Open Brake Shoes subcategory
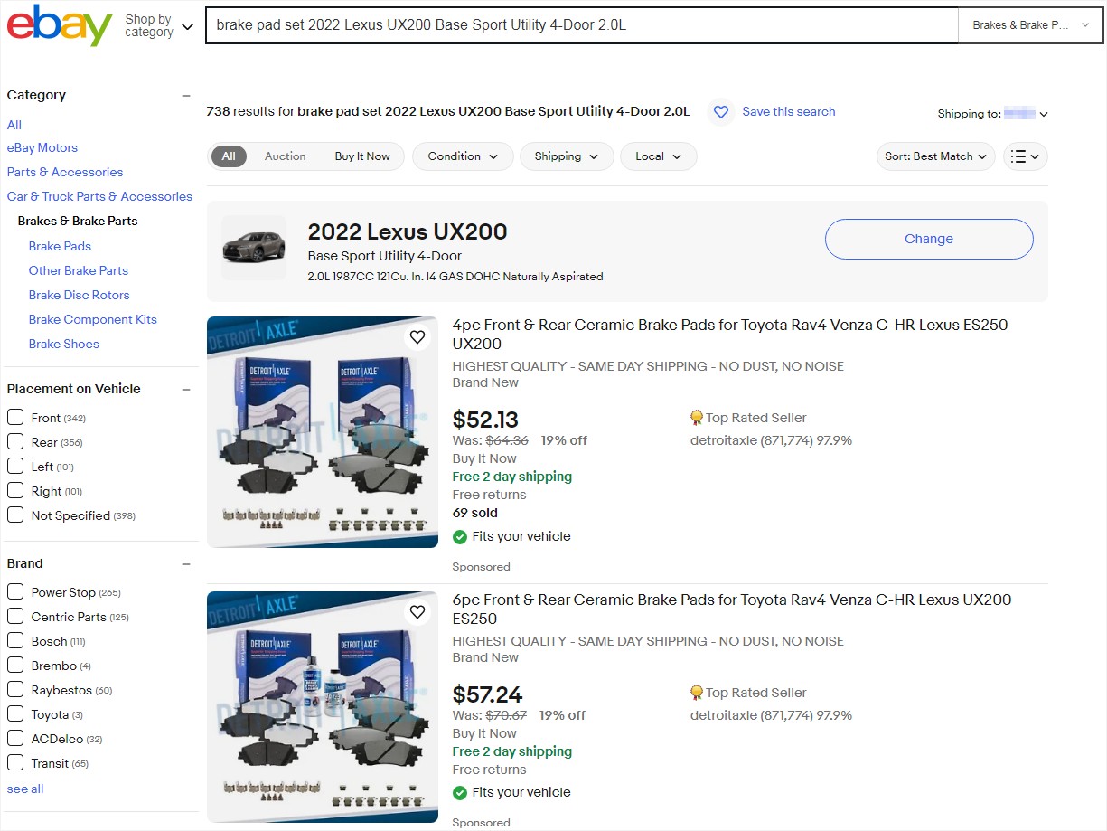Viewport: 1107px width, 831px height. coord(63,344)
